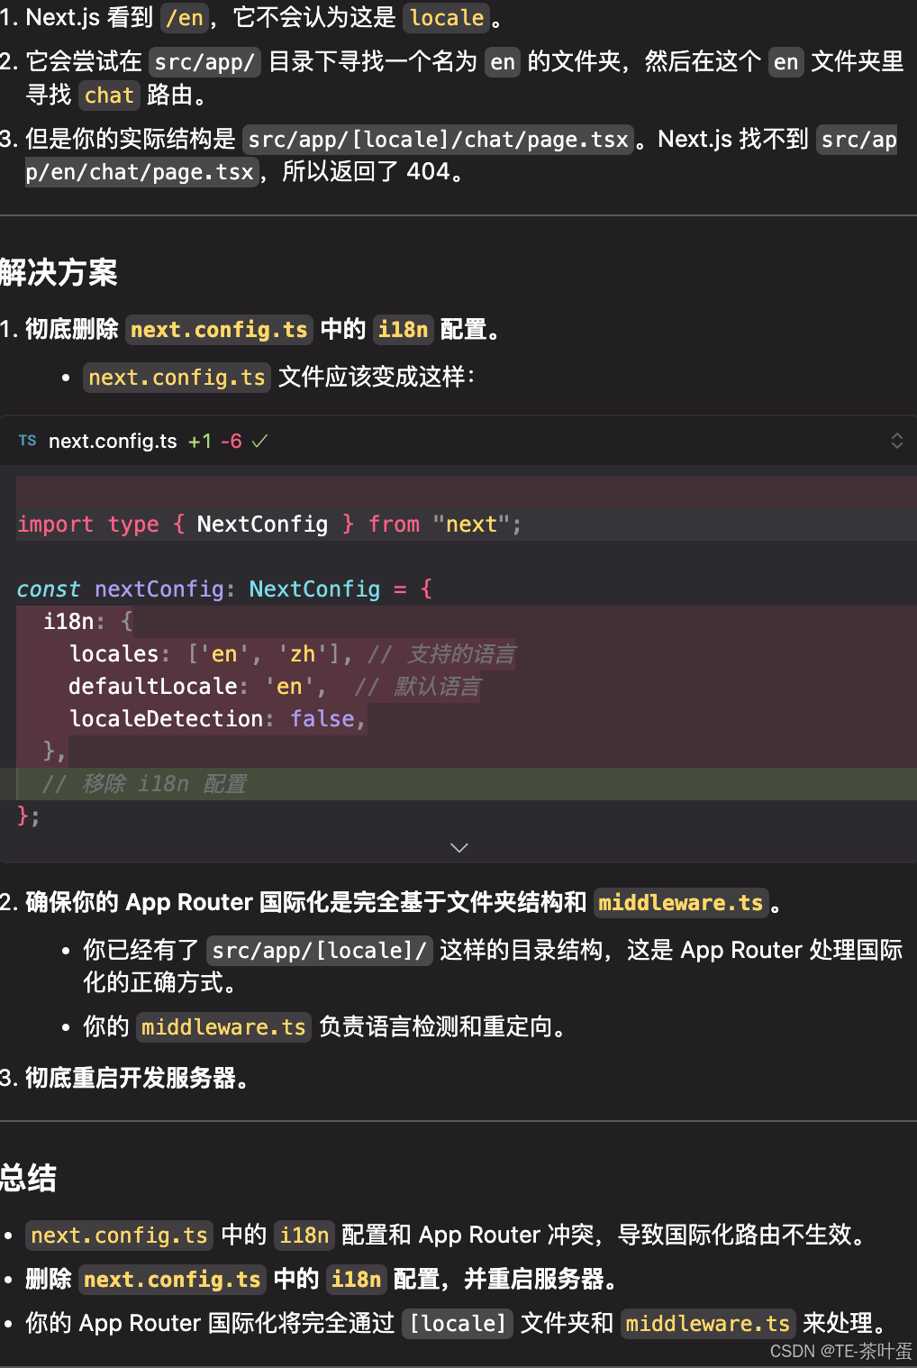Click the "-6" deletions indicator

[232, 441]
